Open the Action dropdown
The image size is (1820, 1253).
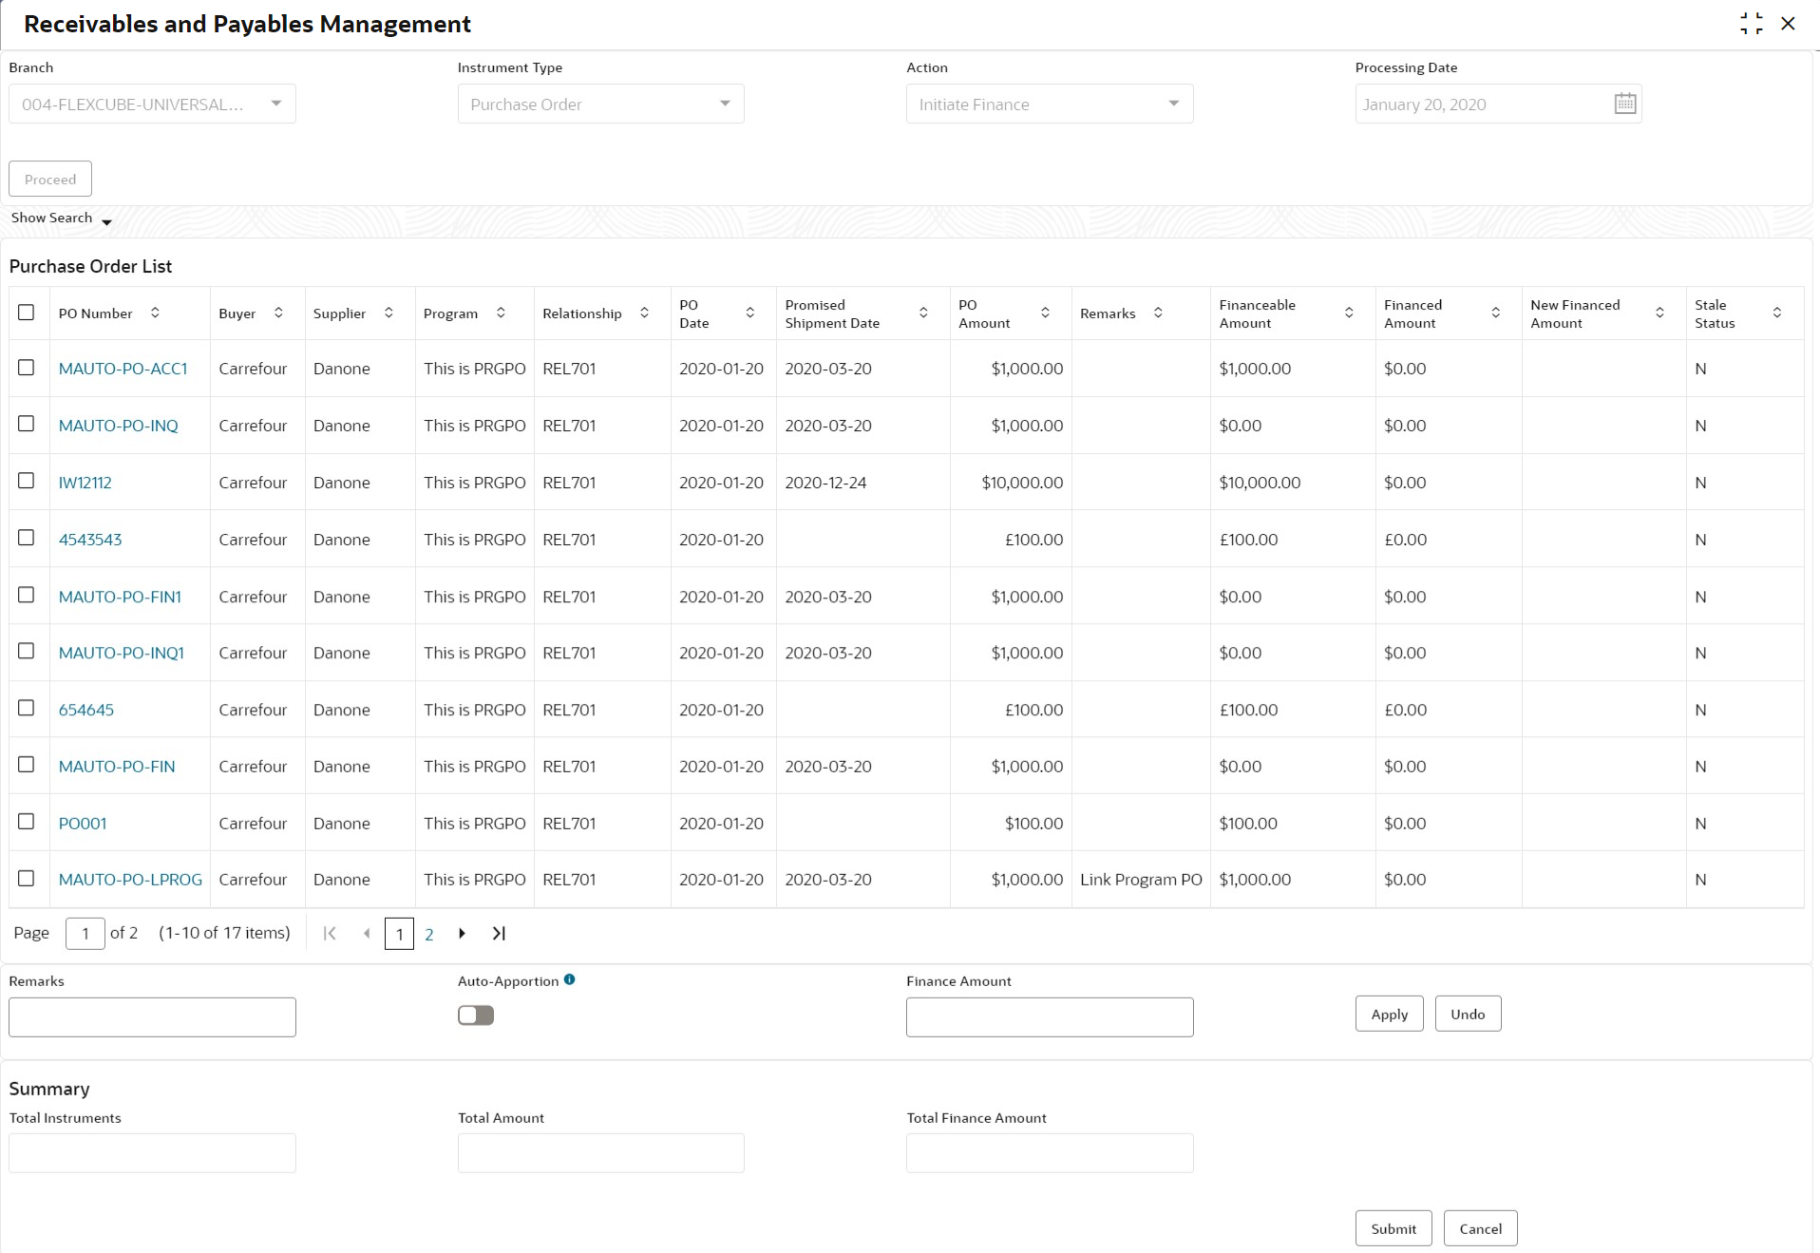(1050, 104)
